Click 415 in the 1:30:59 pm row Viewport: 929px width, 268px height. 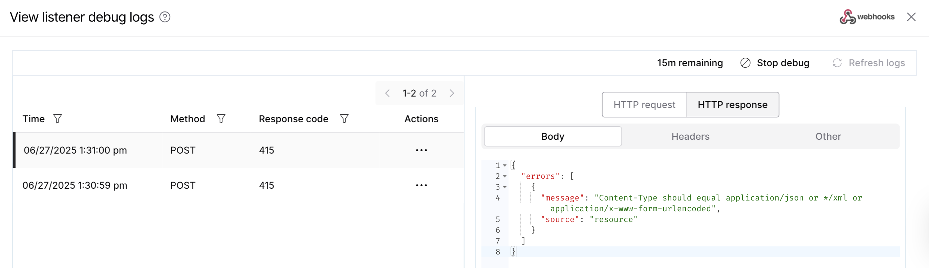click(266, 186)
